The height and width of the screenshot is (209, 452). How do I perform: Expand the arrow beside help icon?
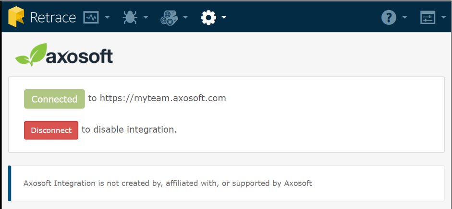(x=404, y=18)
